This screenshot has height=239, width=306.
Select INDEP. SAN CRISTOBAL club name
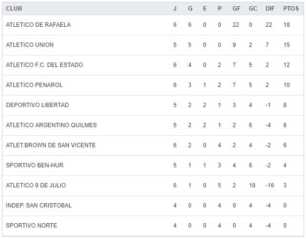[x=39, y=206]
